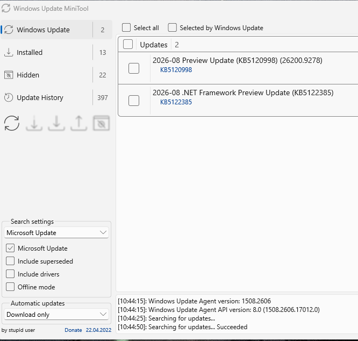Select the .NET Framework Preview Update title
The width and height of the screenshot is (358, 341).
pyautogui.click(x=243, y=93)
